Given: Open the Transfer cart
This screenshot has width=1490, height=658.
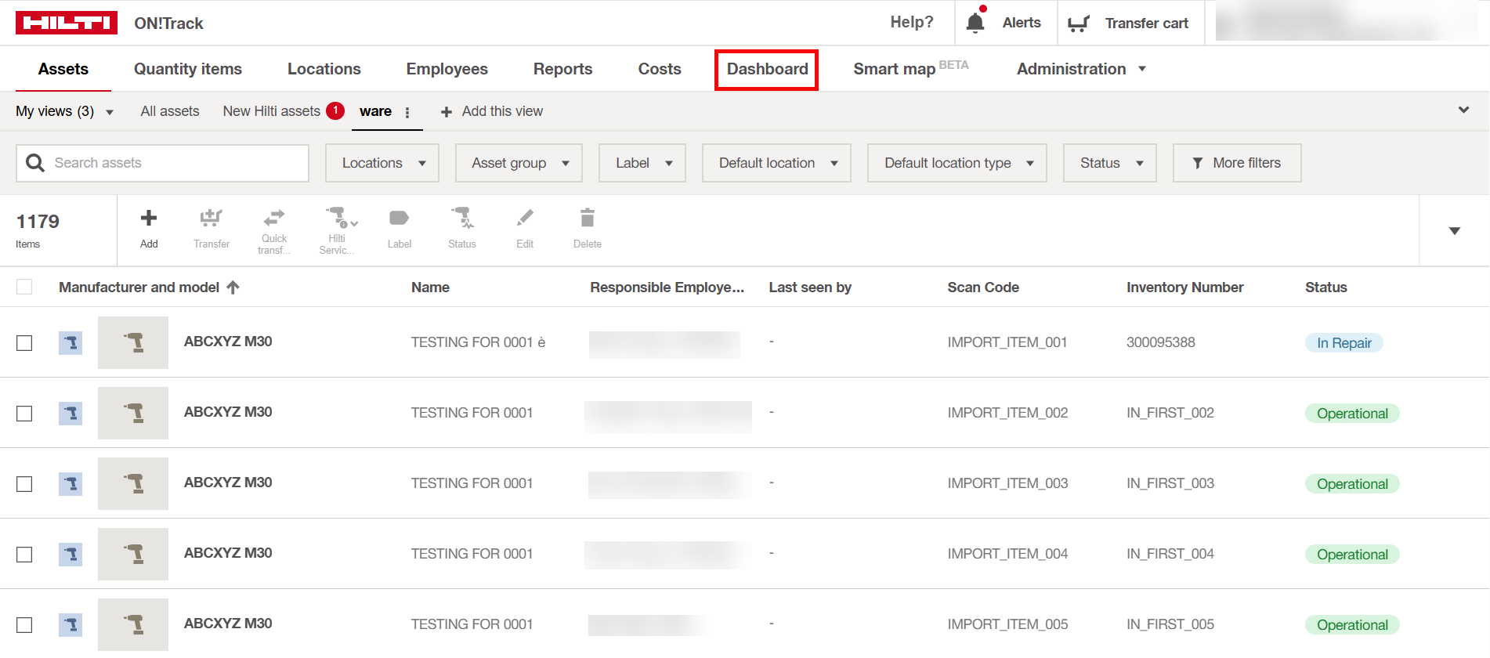Looking at the screenshot, I should (x=1129, y=23).
